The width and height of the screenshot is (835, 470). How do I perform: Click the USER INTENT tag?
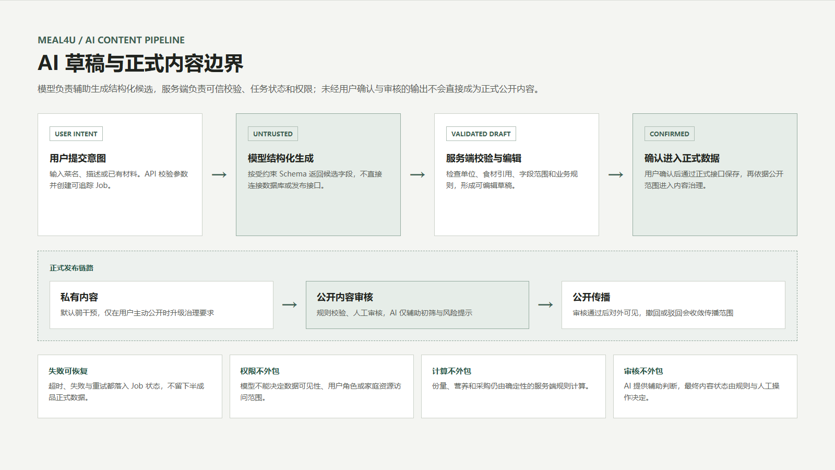(76, 134)
